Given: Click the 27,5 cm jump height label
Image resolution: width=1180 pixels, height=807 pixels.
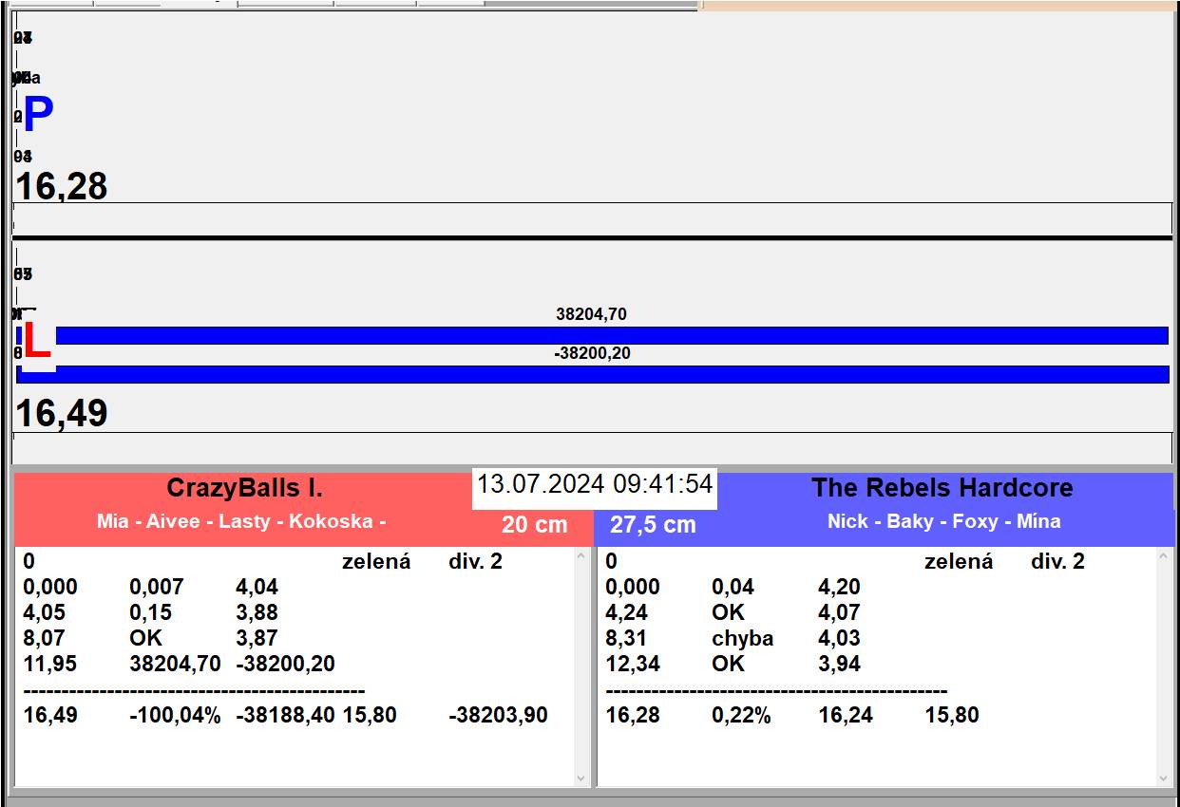Looking at the screenshot, I should (x=653, y=524).
